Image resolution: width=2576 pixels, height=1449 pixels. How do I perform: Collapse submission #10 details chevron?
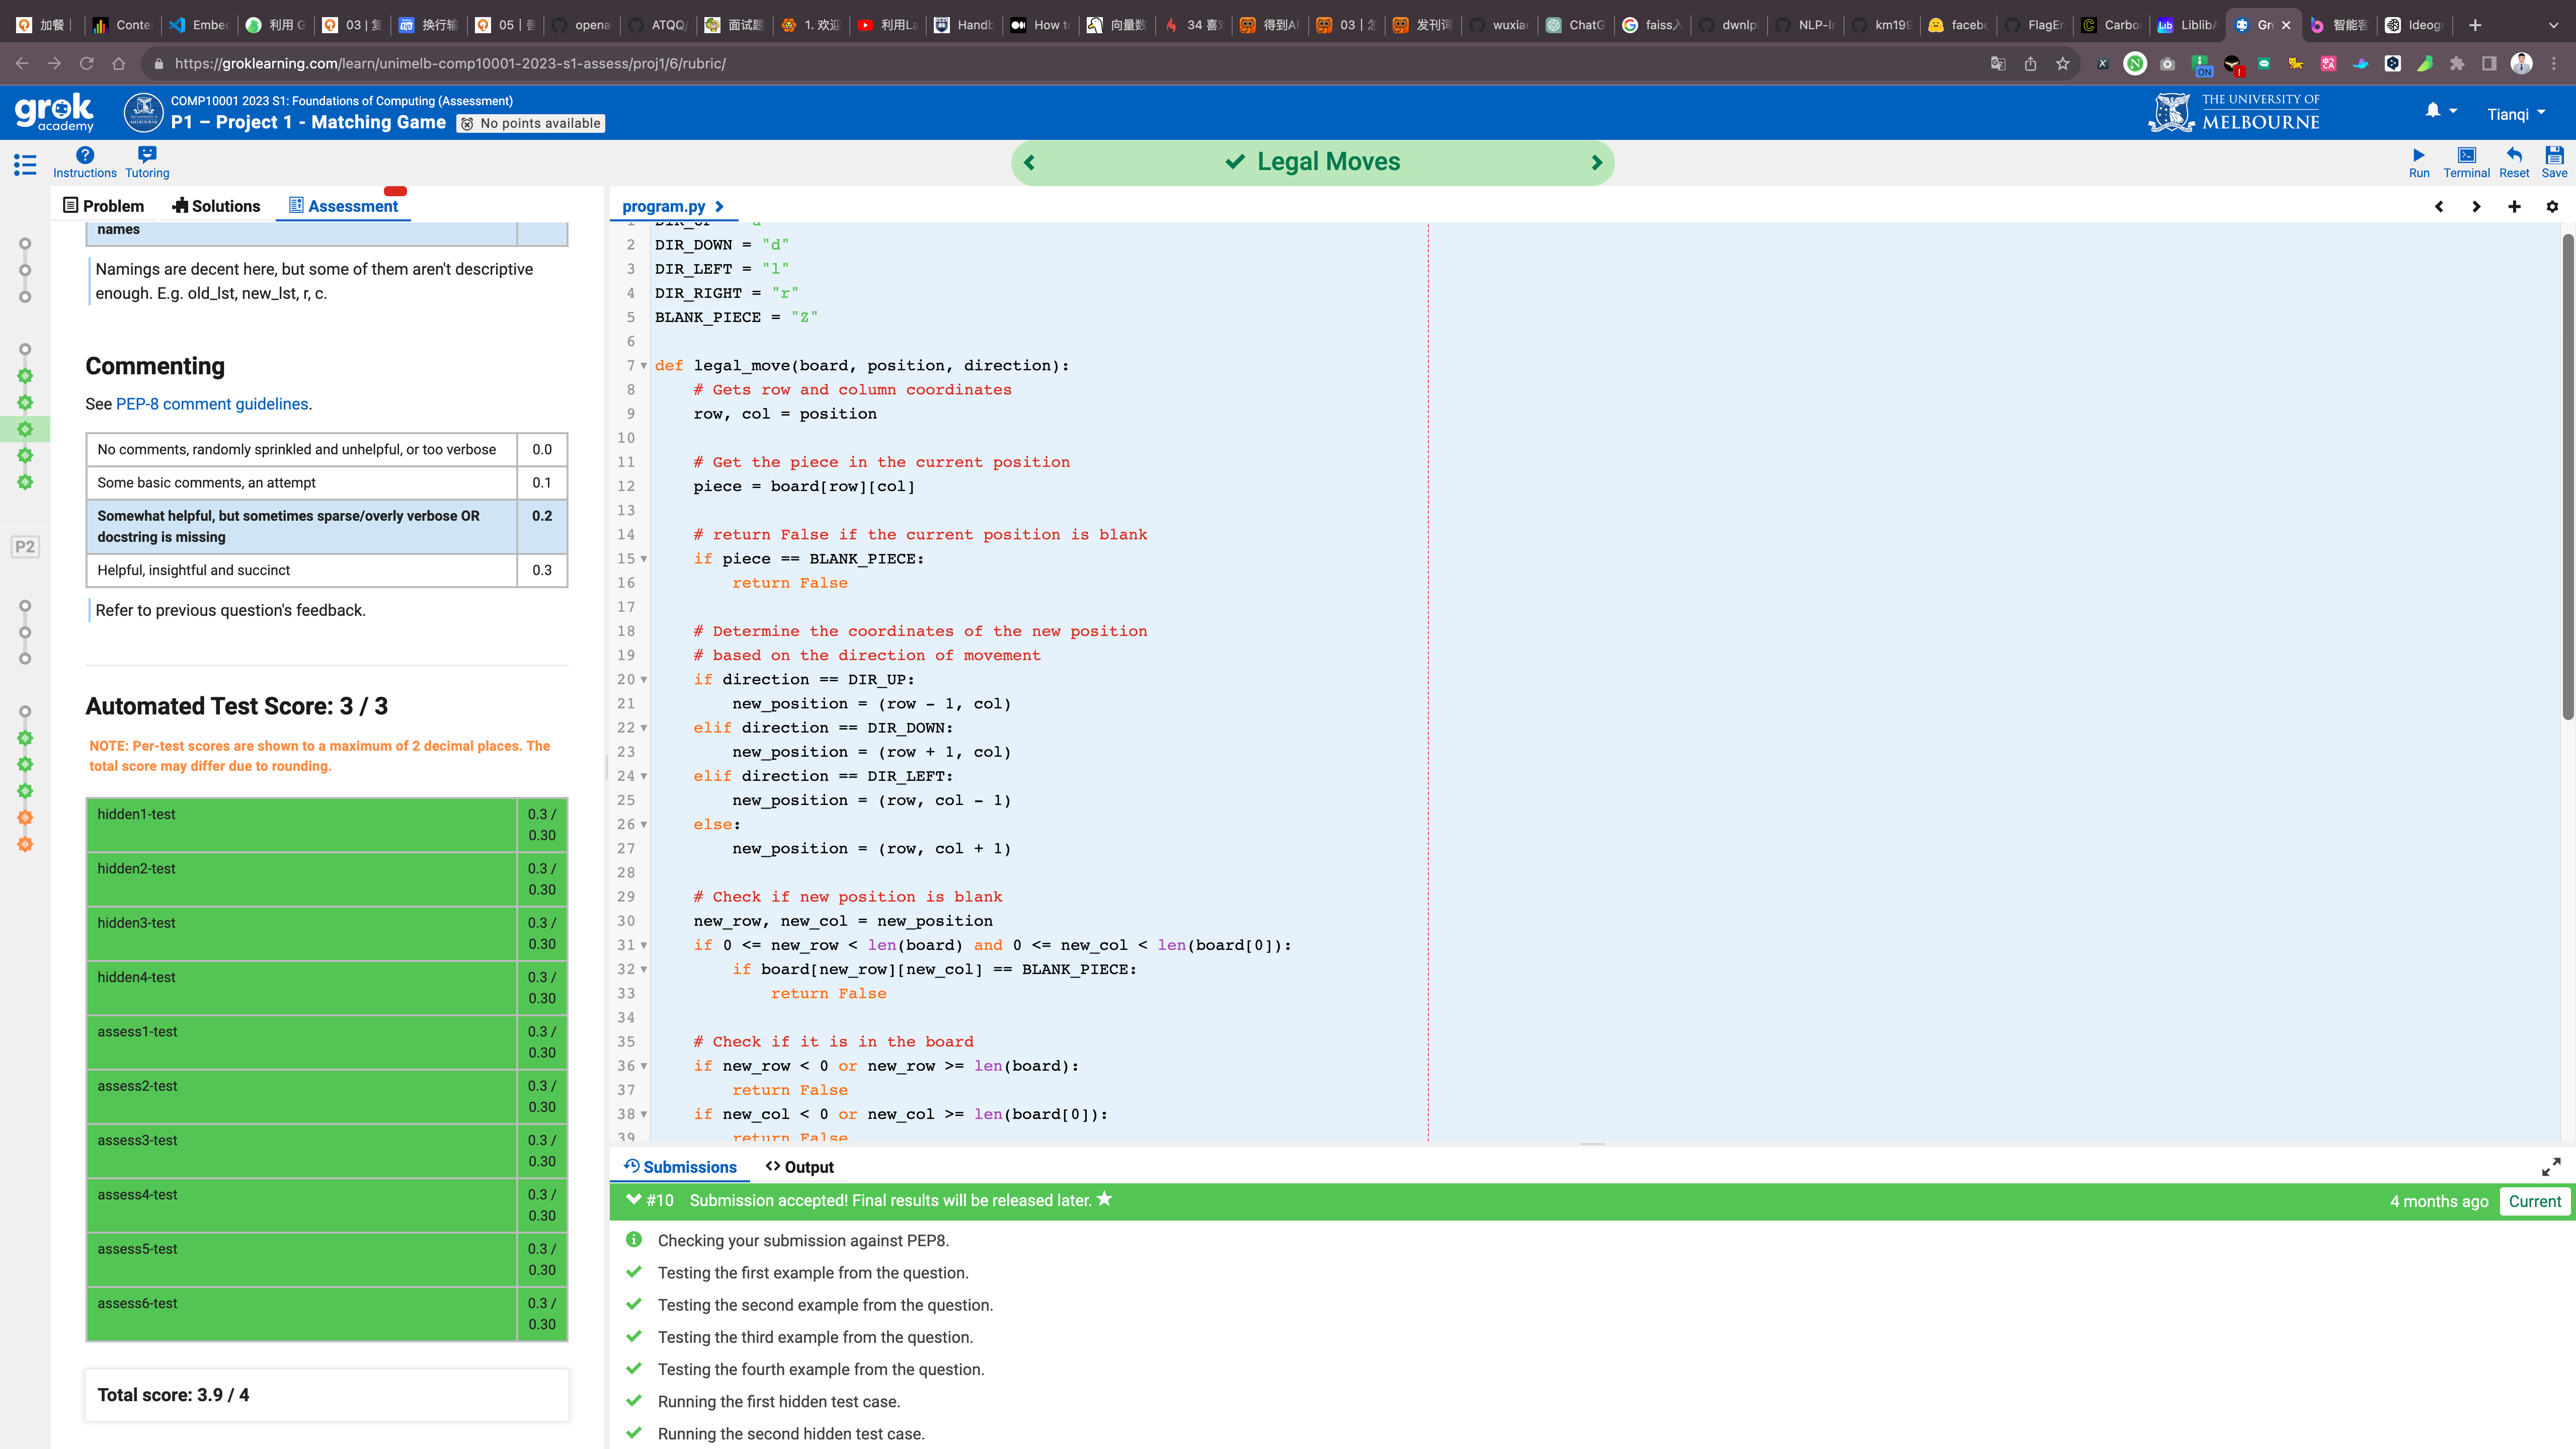pos(633,1200)
